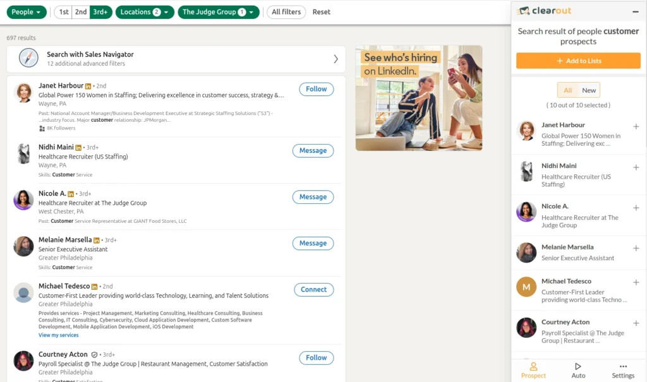Click LinkedIn badge next to Nicole A.

[x=71, y=194]
